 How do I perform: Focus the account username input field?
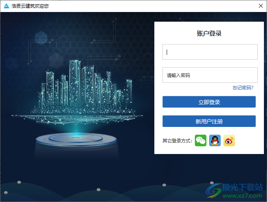[x=210, y=52]
